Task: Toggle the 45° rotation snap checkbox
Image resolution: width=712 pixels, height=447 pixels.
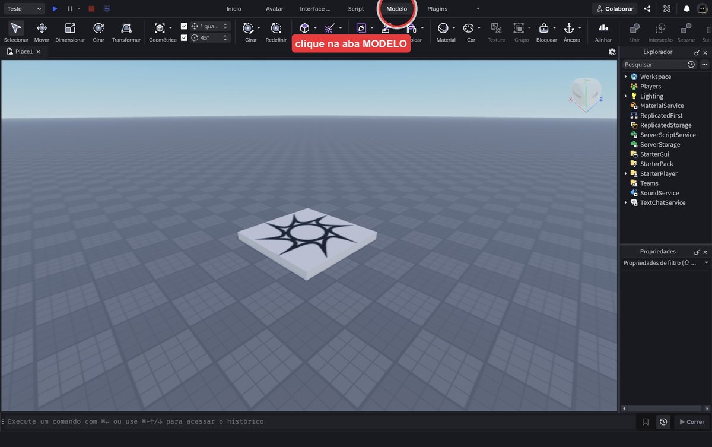Action: pos(184,37)
